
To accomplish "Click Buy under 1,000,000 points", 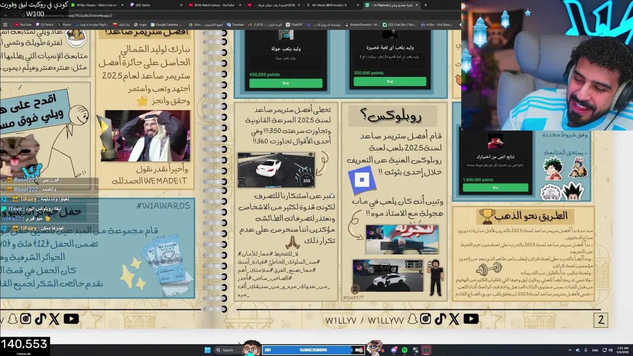I will (x=496, y=187).
